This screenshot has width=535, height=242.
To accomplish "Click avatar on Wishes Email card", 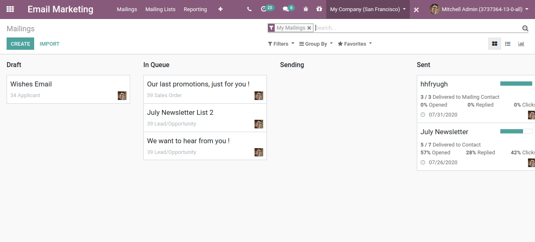I will pos(122,95).
